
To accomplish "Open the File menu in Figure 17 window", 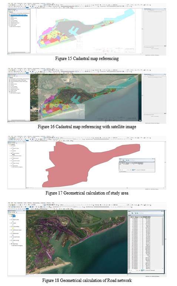I will click(x=9, y=136).
